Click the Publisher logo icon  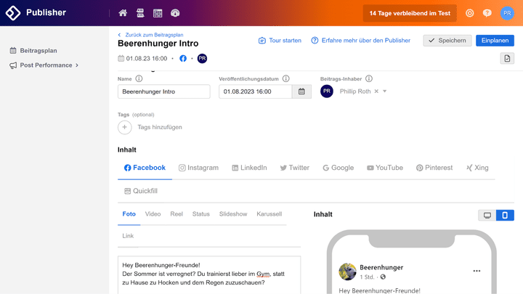(x=13, y=13)
